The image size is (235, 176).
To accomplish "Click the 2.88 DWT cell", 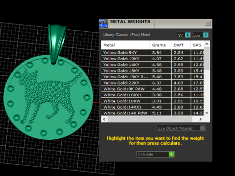I will tap(181, 89).
